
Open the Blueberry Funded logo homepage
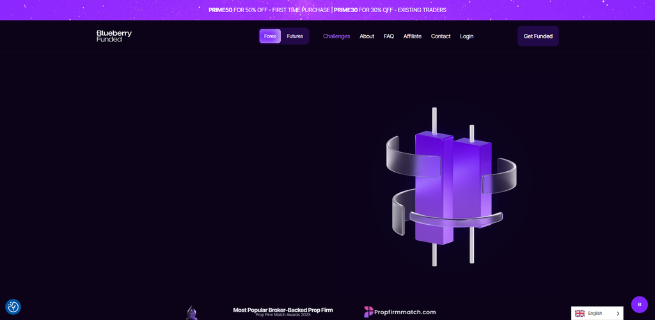pyautogui.click(x=114, y=36)
